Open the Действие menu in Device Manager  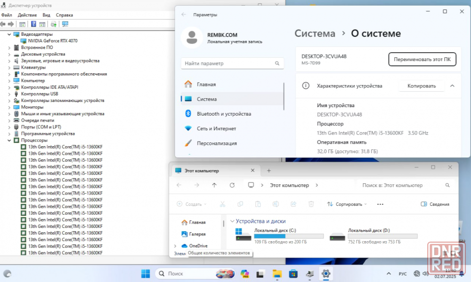click(x=27, y=15)
